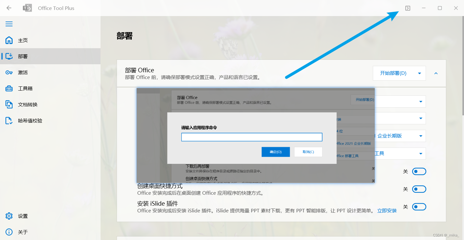This screenshot has height=240, width=464.
Task: Open the 关于 page
Action: (x=50, y=232)
